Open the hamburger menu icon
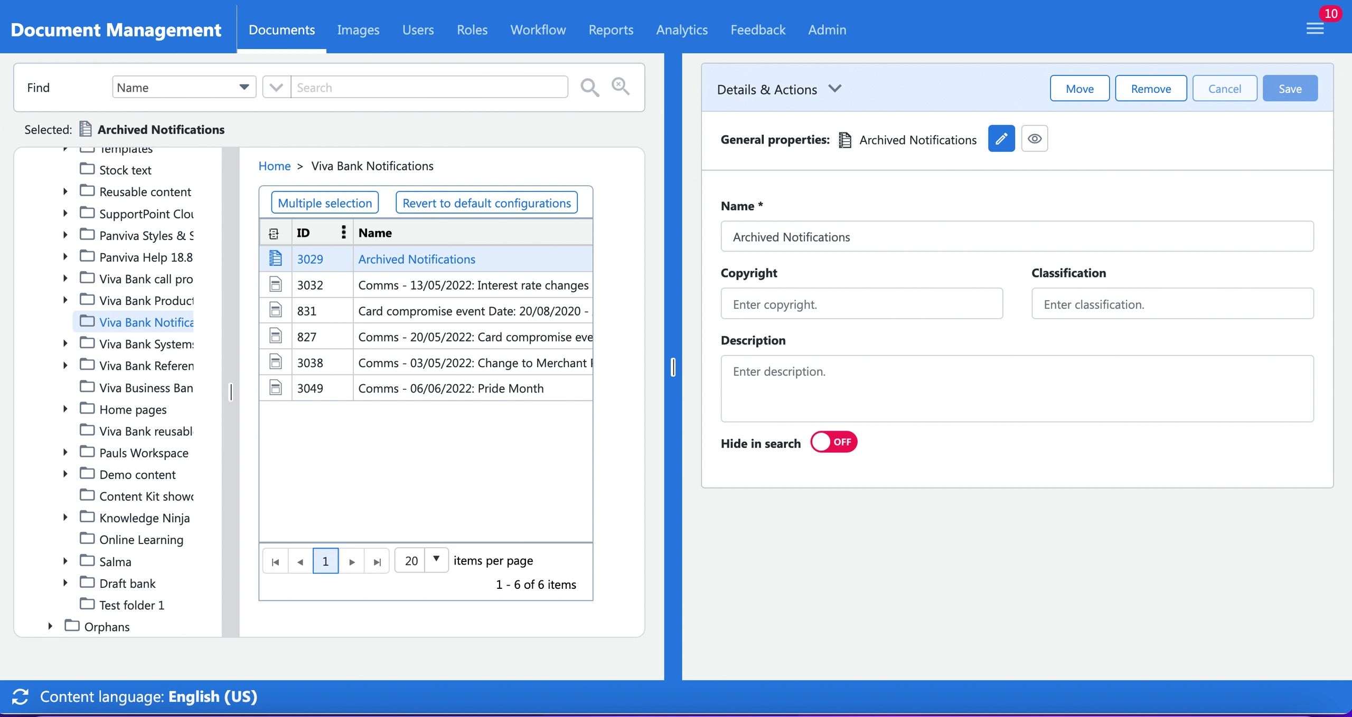 1315,29
